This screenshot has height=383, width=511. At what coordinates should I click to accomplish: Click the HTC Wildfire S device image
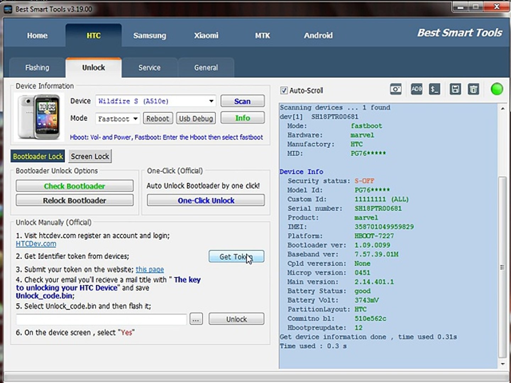[x=39, y=117]
